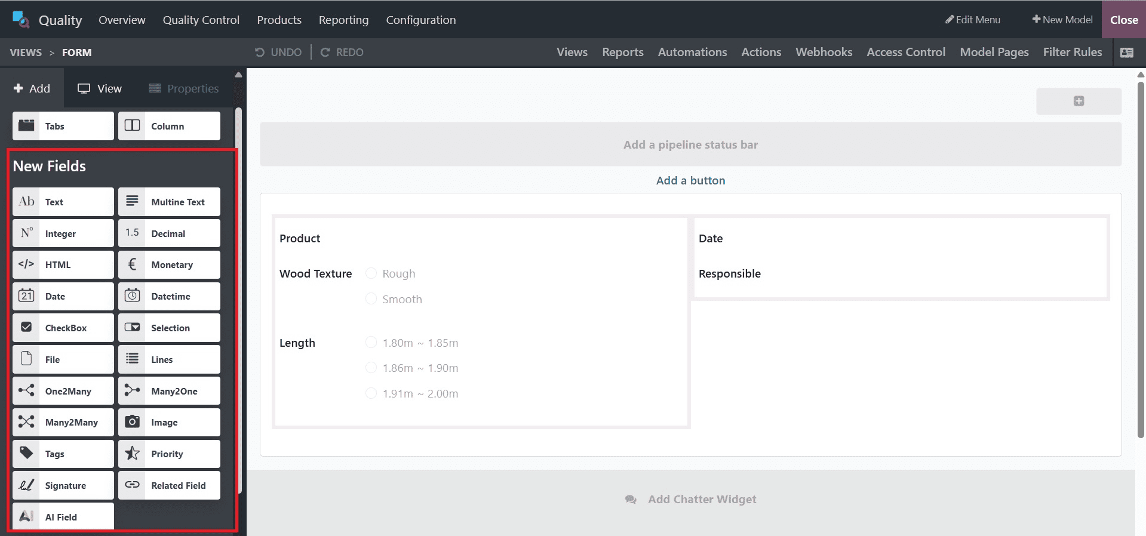The image size is (1146, 536).
Task: Open Model Pages
Action: (994, 52)
